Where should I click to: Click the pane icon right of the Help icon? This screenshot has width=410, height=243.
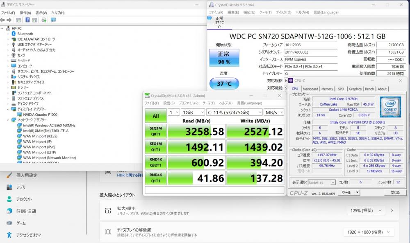[x=34, y=20]
